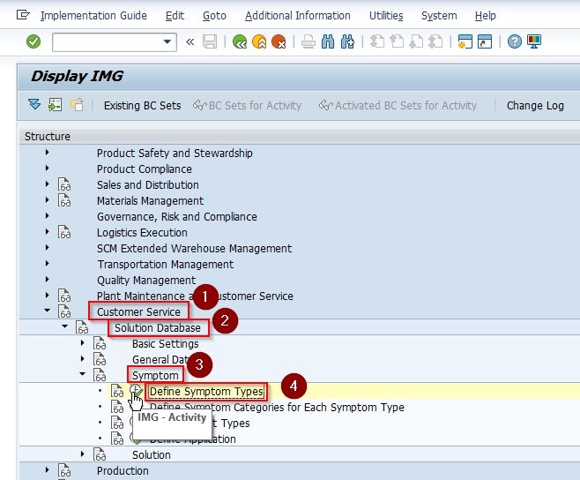Click the green Enter checkmark icon

(x=33, y=41)
